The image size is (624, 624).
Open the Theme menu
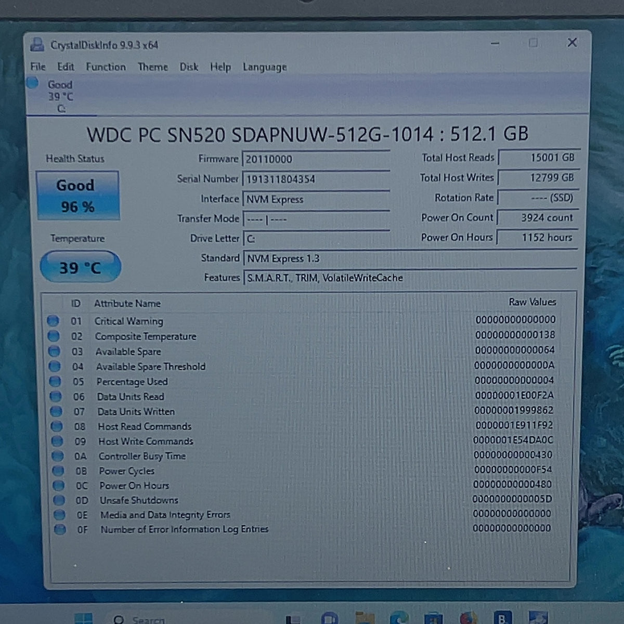[152, 67]
